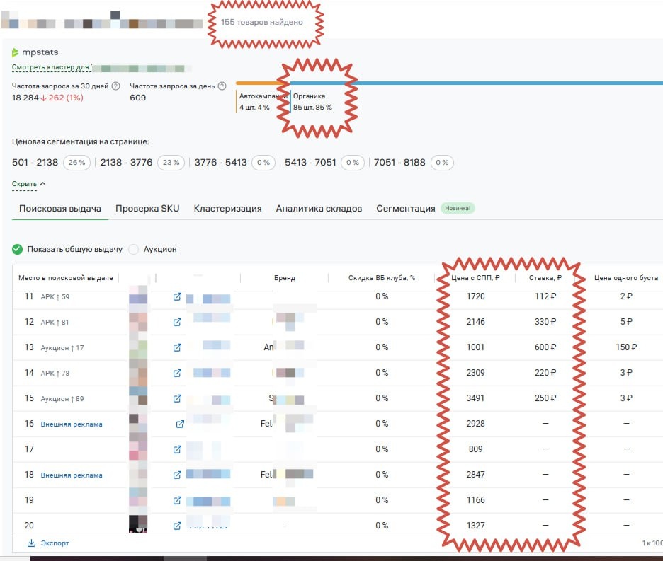Select the 7051 - 8188 price segment
Image resolution: width=663 pixels, height=561 pixels.
414,163
